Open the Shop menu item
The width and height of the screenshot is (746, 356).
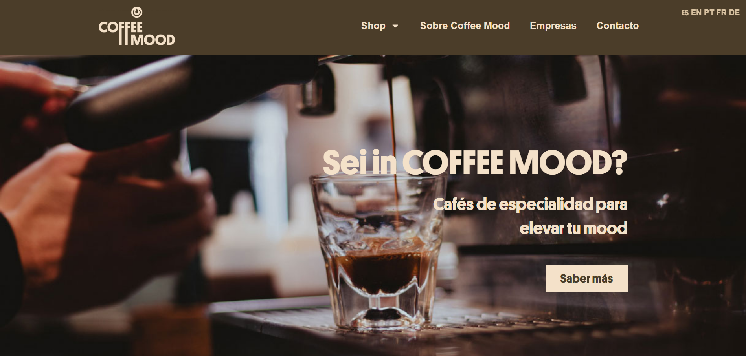pyautogui.click(x=373, y=26)
